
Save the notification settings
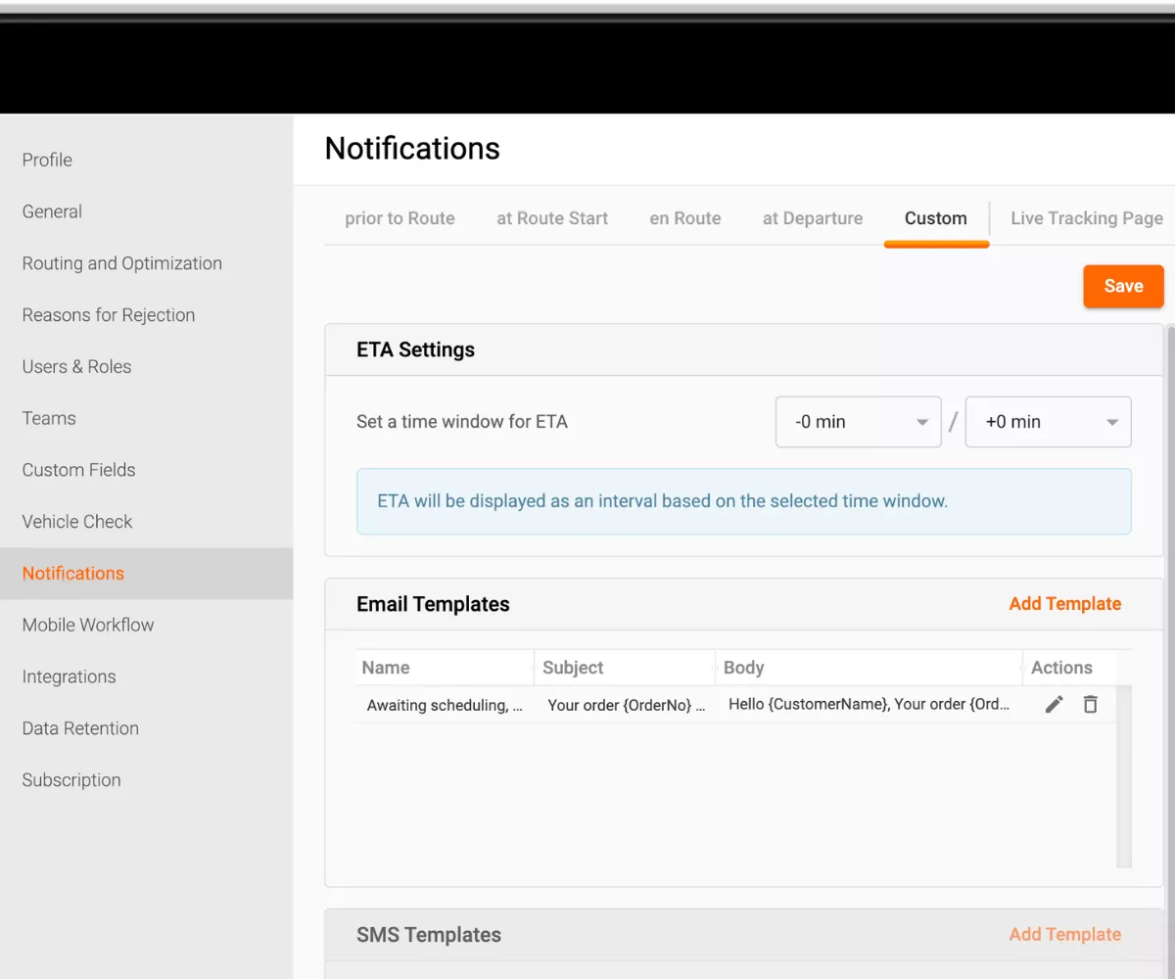click(x=1123, y=286)
